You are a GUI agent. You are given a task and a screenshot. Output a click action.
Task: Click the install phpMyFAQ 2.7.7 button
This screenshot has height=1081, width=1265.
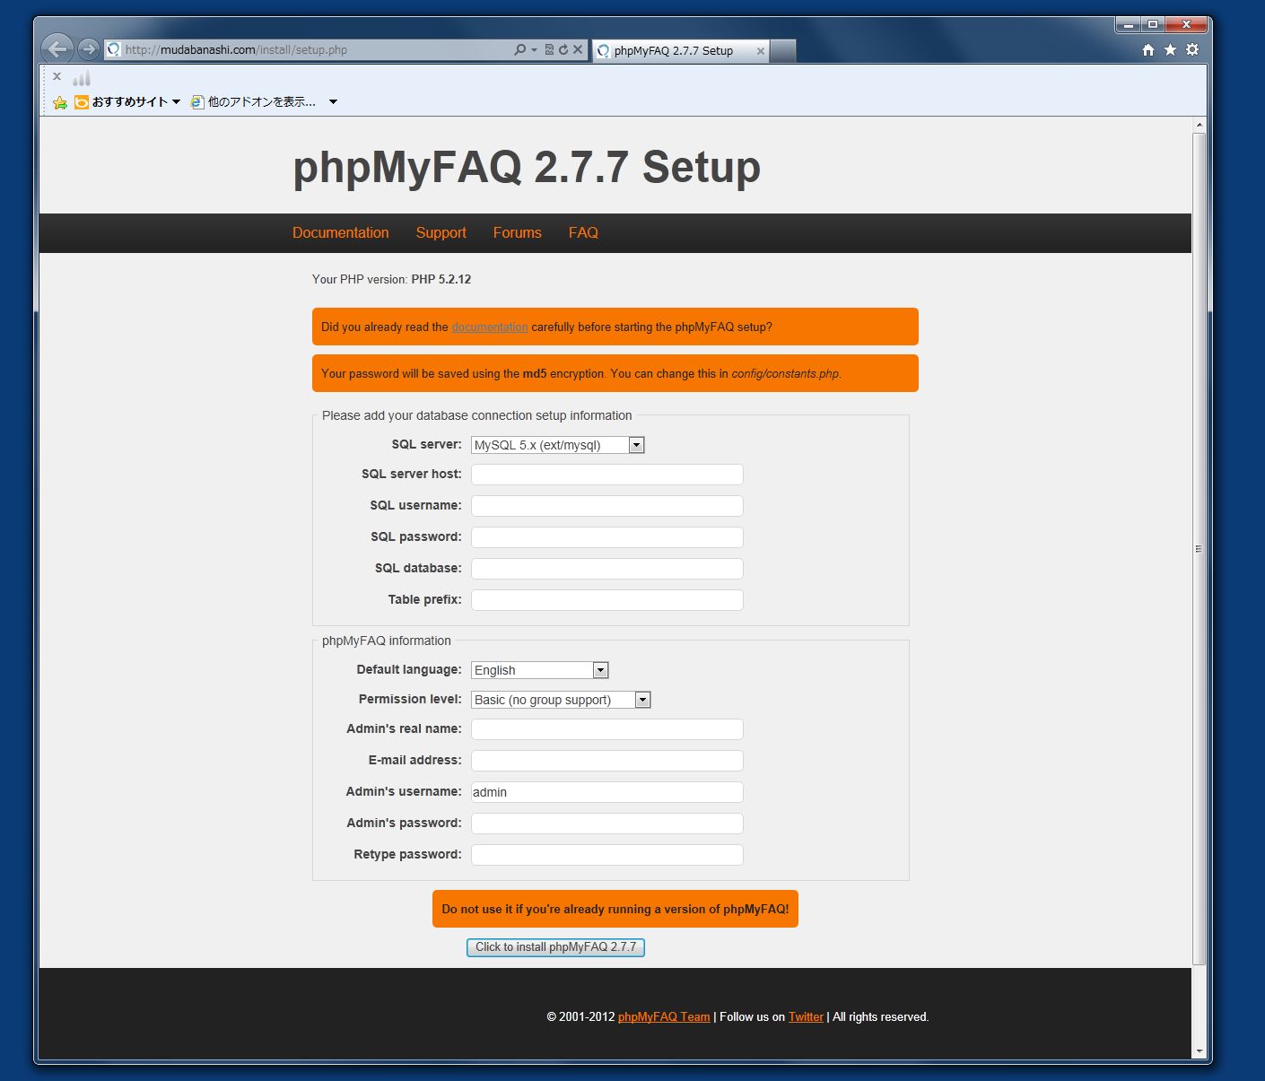click(555, 947)
